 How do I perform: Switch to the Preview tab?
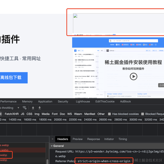78,139
